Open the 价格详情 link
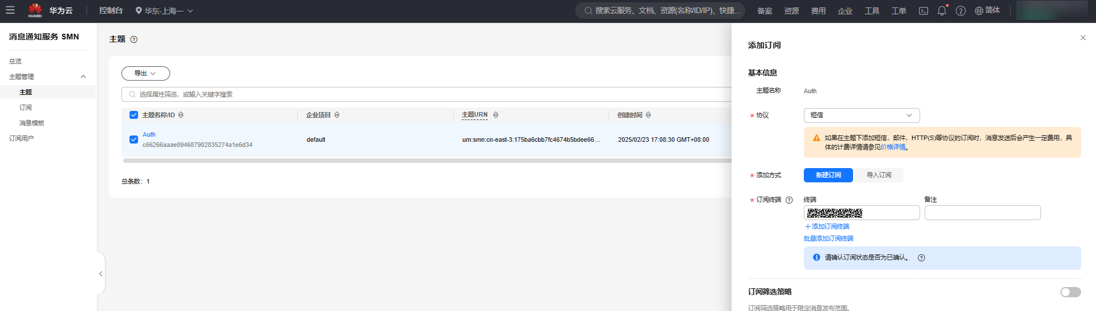Image resolution: width=1096 pixels, height=311 pixels. 893,147
